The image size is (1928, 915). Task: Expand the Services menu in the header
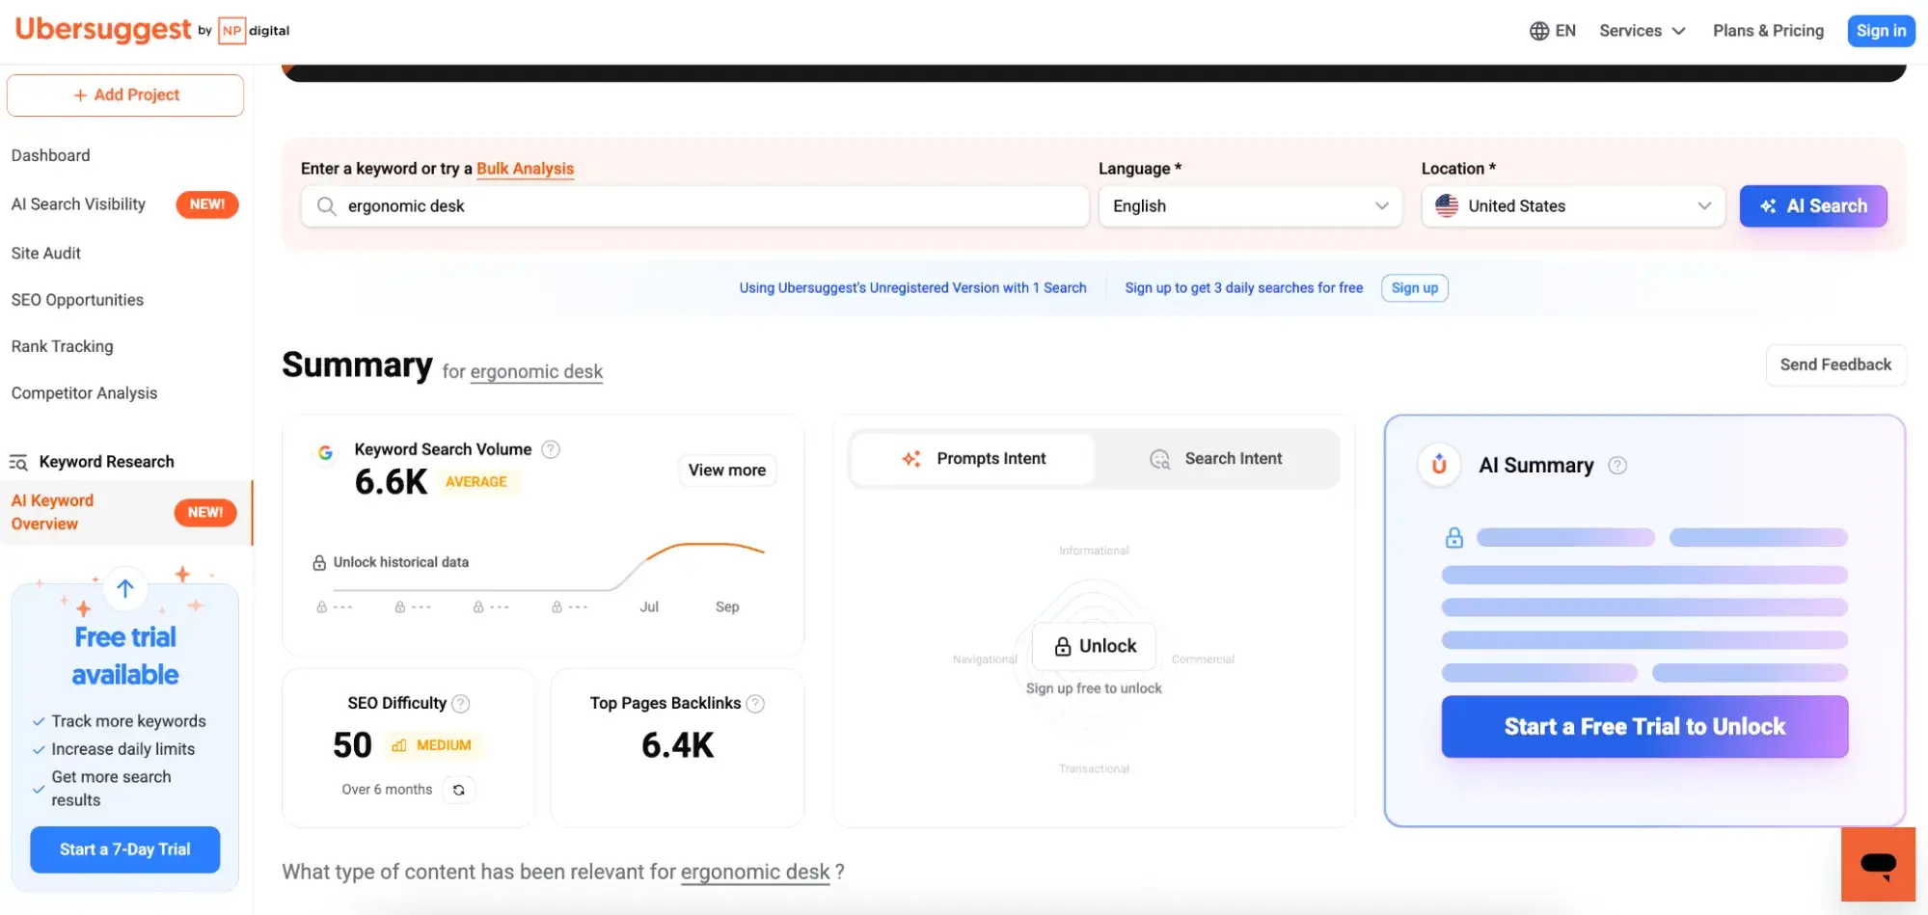[1642, 30]
